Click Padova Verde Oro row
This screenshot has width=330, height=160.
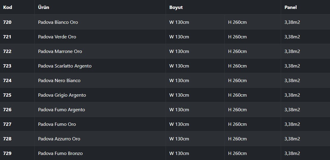[165, 37]
